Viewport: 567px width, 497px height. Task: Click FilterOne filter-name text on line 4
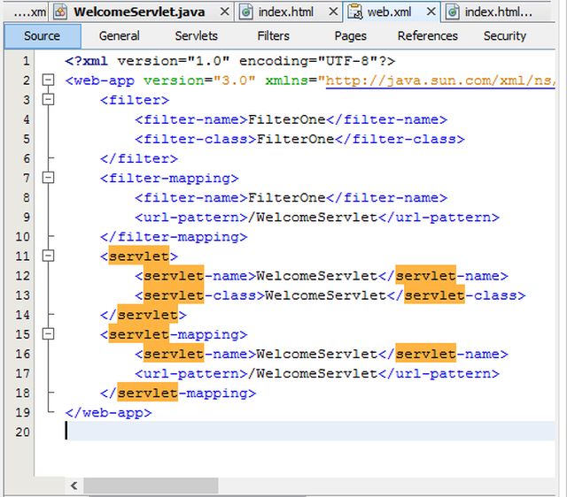pyautogui.click(x=287, y=119)
